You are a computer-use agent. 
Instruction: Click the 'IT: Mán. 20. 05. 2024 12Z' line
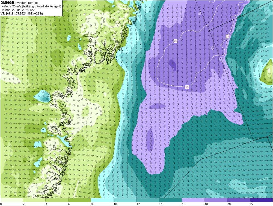[17, 10]
